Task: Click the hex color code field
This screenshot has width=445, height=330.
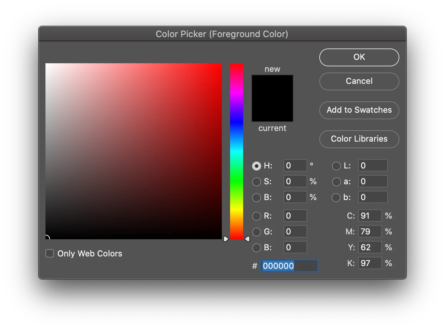Action: (x=289, y=266)
